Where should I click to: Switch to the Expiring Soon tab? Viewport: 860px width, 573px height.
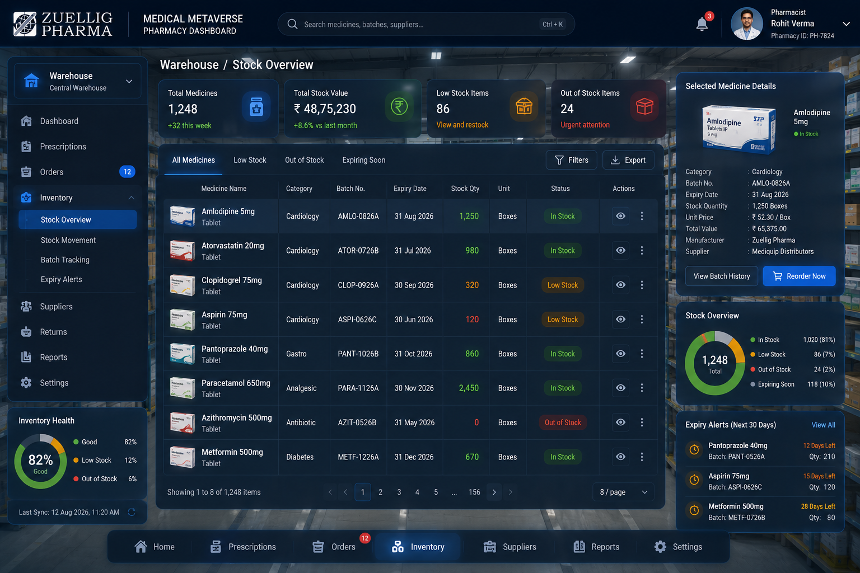364,160
